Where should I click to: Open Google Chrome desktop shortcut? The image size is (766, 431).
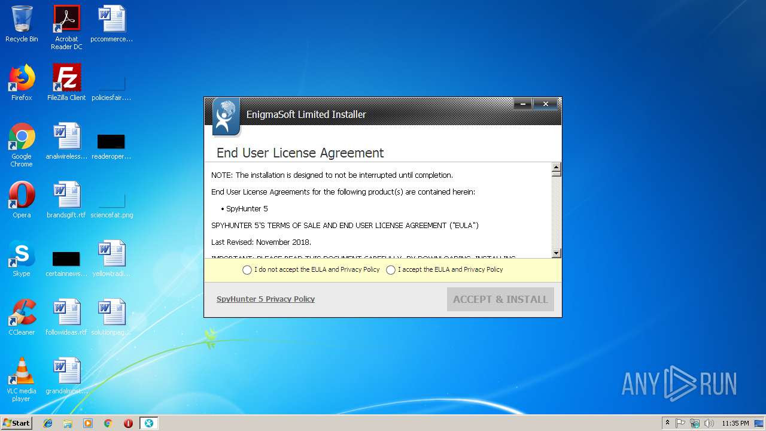[x=22, y=145]
